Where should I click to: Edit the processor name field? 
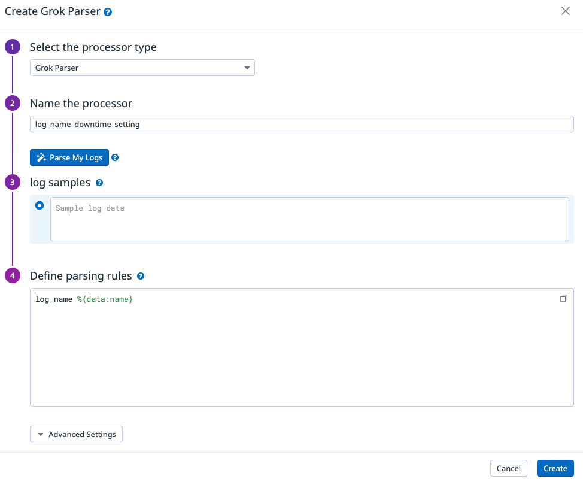click(302, 124)
